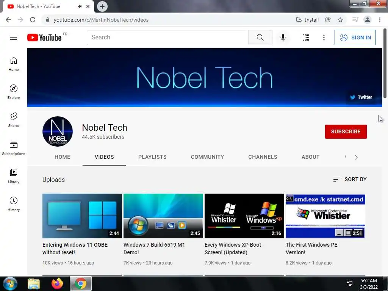This screenshot has width=388, height=291.
Task: Subscribe to Nobel Tech channel
Action: tap(346, 131)
